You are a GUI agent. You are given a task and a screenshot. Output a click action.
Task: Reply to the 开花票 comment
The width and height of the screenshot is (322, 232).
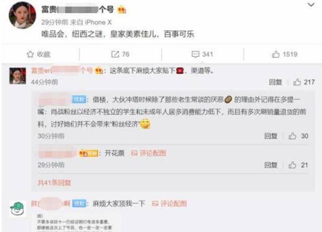(271, 165)
